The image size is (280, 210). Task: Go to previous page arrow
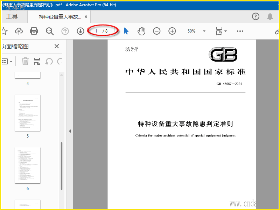[x=65, y=31]
